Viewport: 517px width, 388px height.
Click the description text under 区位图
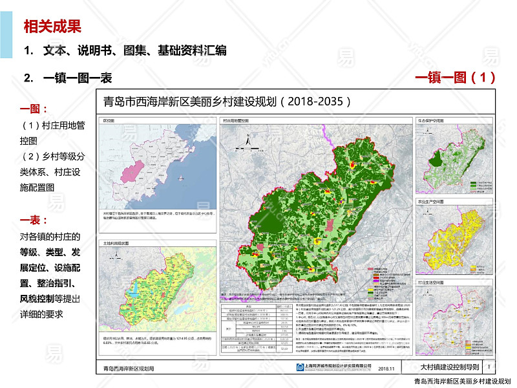click(x=158, y=216)
